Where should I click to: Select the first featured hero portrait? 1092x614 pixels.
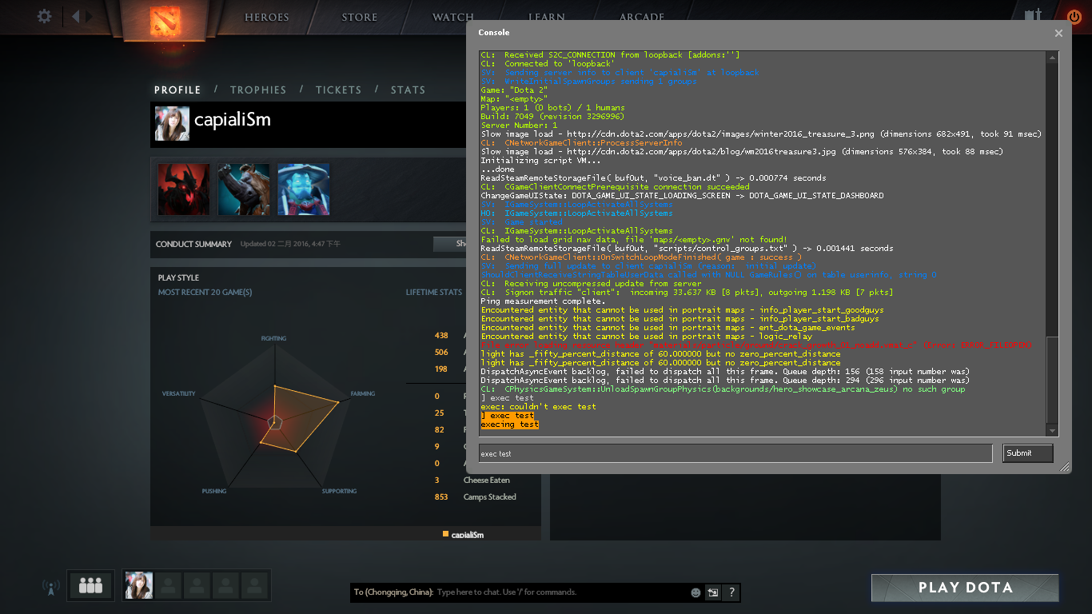(x=184, y=189)
